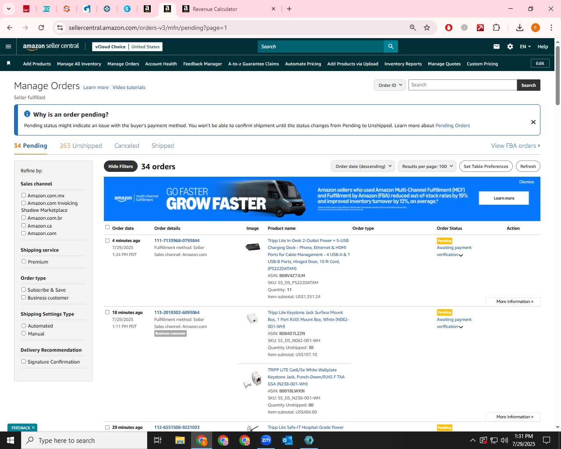Switch to the 263 Unshipped tab
This screenshot has height=449, width=561.
(81, 146)
